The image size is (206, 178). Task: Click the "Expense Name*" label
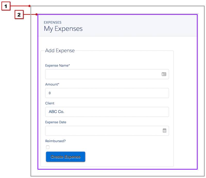[x=57, y=65]
